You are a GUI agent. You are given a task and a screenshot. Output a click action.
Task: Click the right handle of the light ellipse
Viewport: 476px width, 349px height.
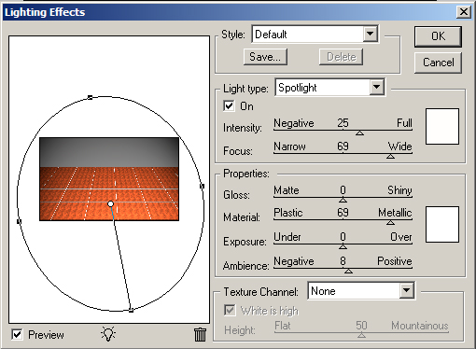click(202, 186)
